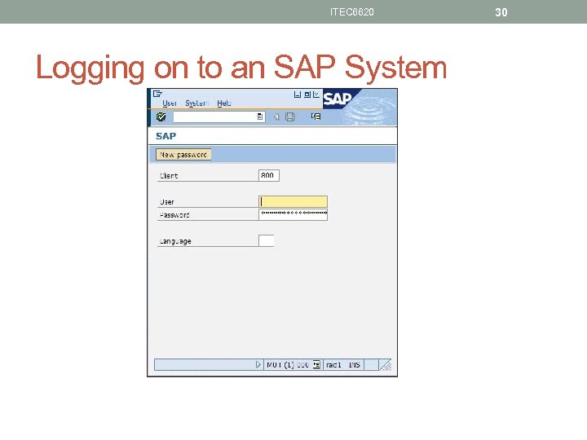The height and width of the screenshot is (440, 587).
Task: Open the command field history dropdown
Action: pos(260,117)
